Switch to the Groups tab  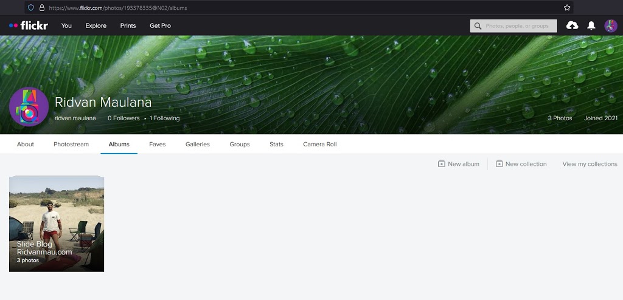(240, 144)
